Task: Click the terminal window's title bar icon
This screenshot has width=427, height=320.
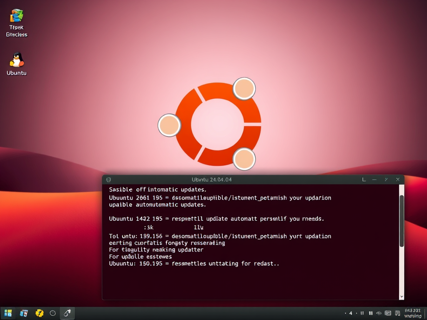Action: pyautogui.click(x=108, y=180)
